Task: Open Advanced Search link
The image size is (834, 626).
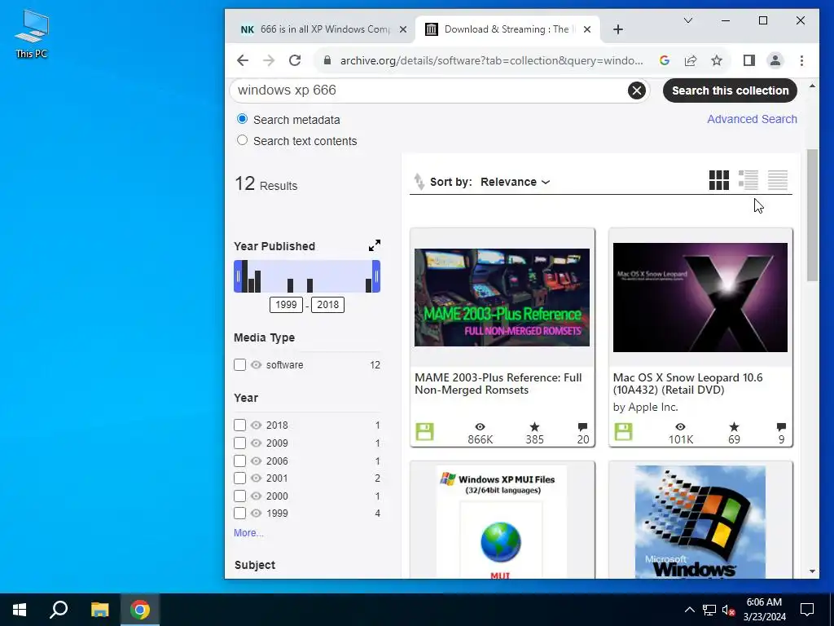Action: click(x=752, y=119)
